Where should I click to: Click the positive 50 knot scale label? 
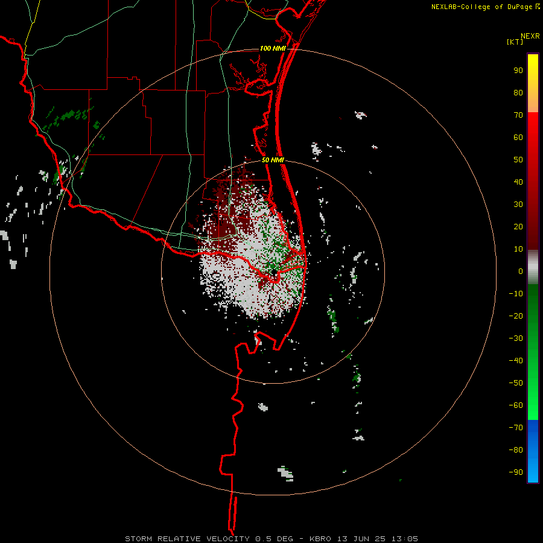click(x=518, y=160)
